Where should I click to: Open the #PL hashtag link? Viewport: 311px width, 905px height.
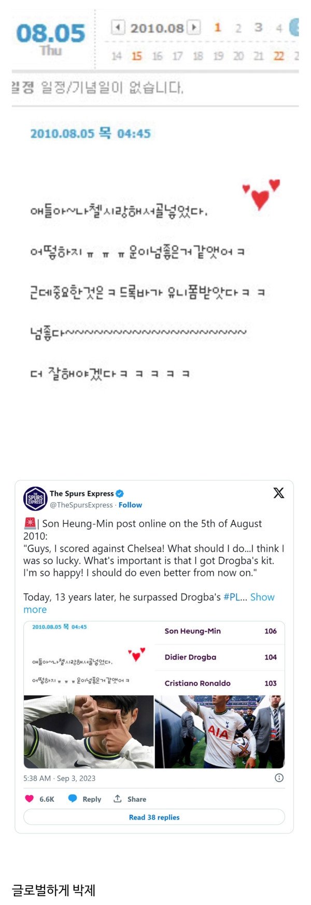point(232,597)
